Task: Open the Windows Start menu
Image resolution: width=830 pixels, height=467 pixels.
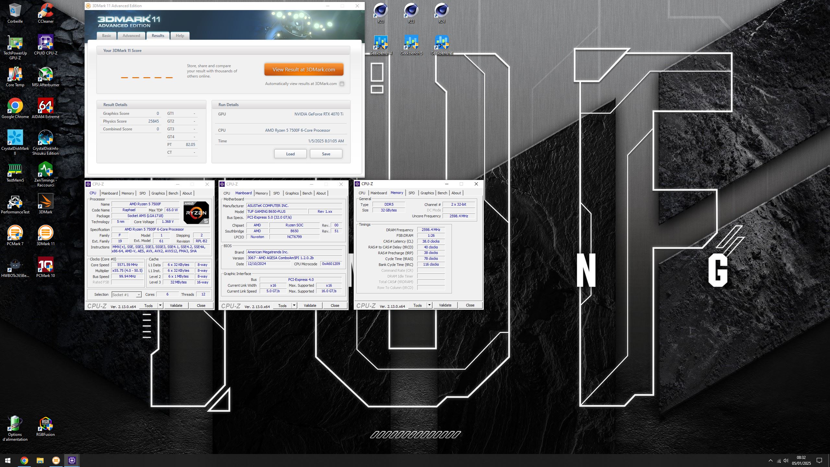Action: pyautogui.click(x=8, y=461)
